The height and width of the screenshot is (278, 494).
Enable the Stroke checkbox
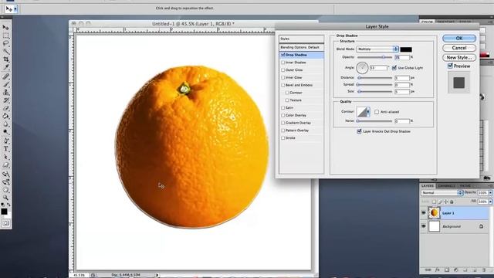(x=283, y=138)
